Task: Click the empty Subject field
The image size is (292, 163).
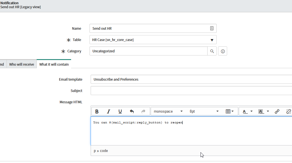Action: (x=191, y=91)
